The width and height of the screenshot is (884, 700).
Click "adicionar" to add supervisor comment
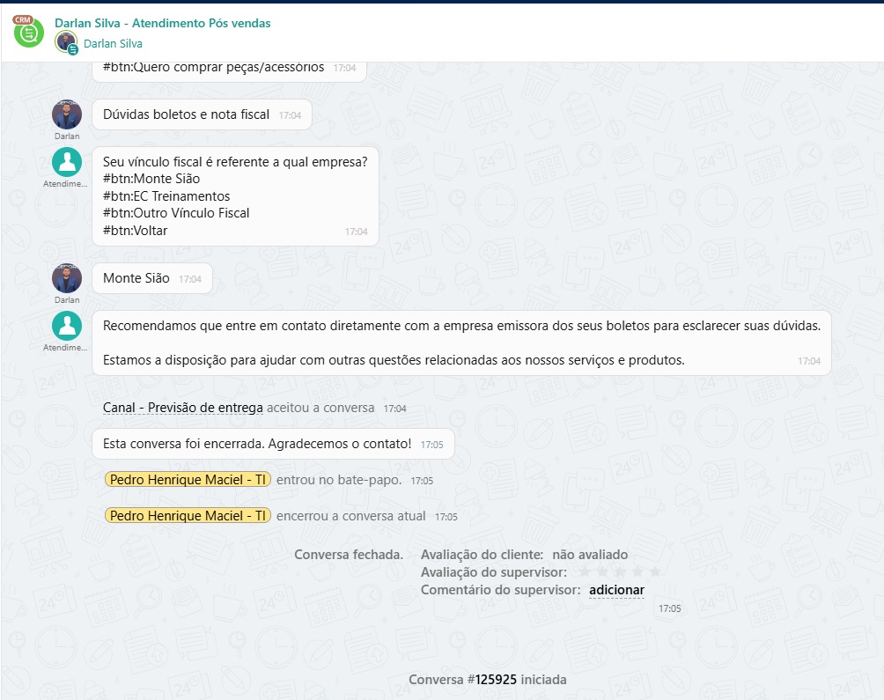point(616,590)
